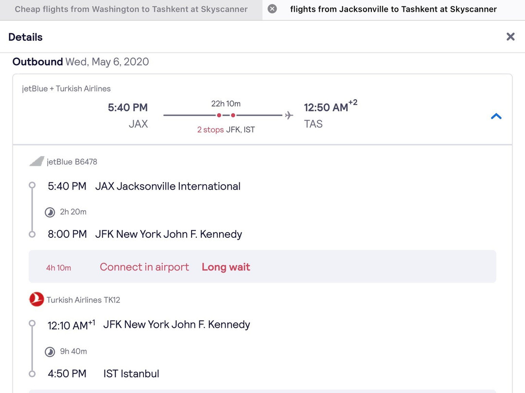Click the jetBlue B6478 flight label
The width and height of the screenshot is (525, 393).
point(72,162)
